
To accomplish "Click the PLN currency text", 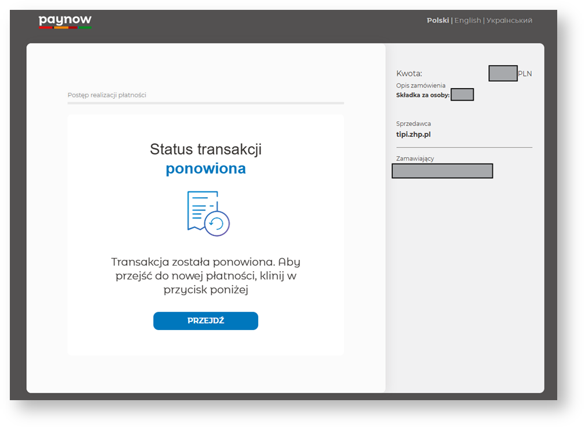I will 525,74.
